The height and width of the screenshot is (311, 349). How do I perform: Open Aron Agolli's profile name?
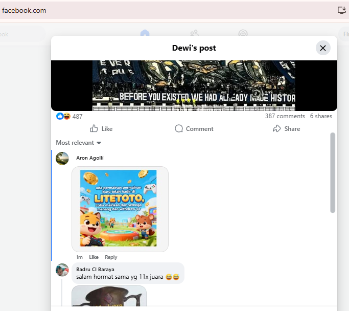(90, 158)
